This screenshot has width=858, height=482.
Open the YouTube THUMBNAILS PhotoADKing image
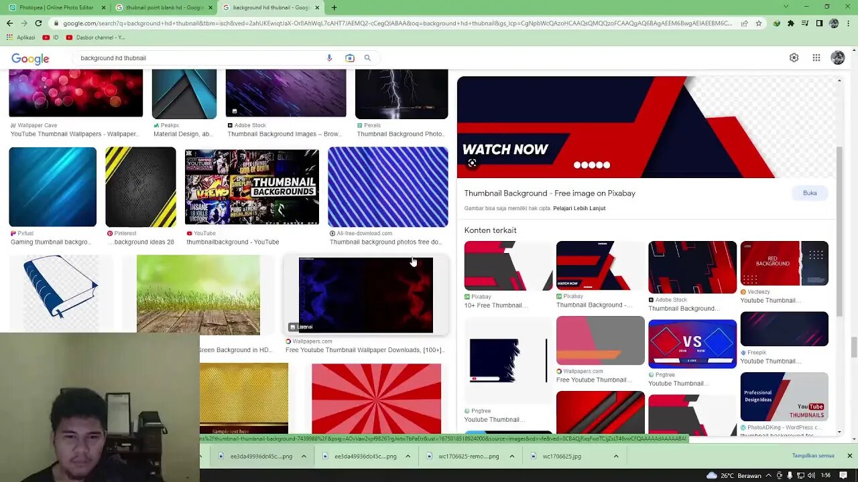[x=784, y=397]
